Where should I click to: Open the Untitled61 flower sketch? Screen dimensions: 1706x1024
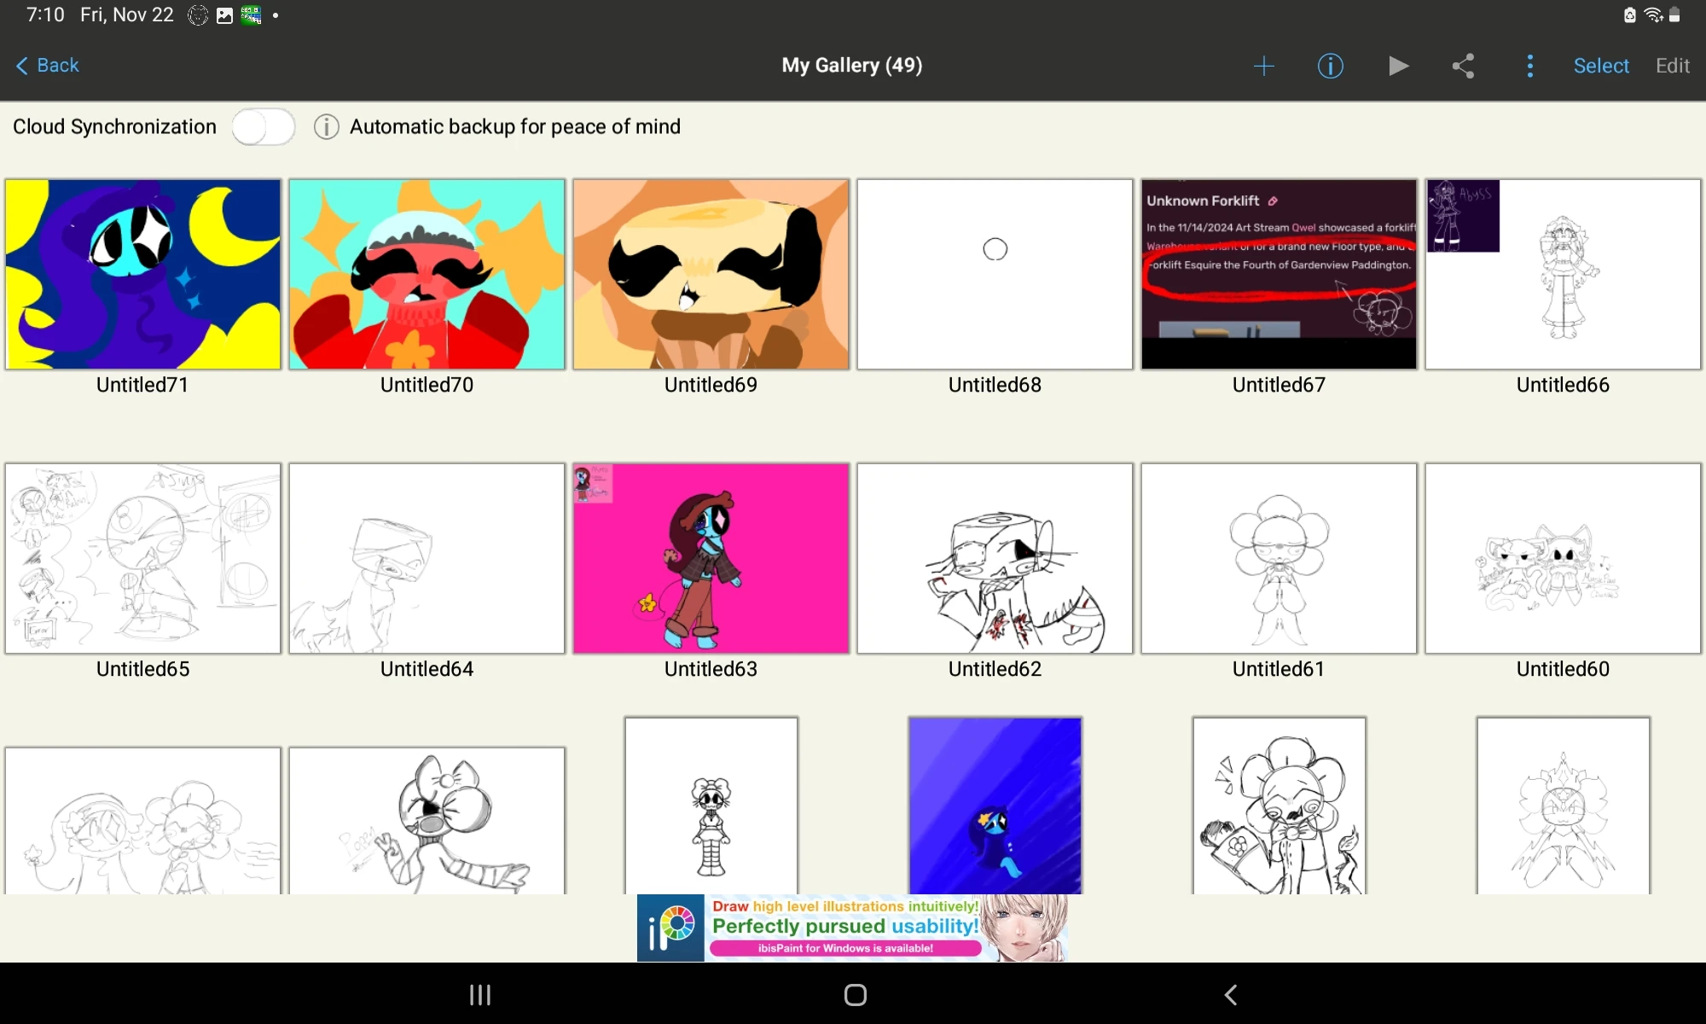[1278, 559]
